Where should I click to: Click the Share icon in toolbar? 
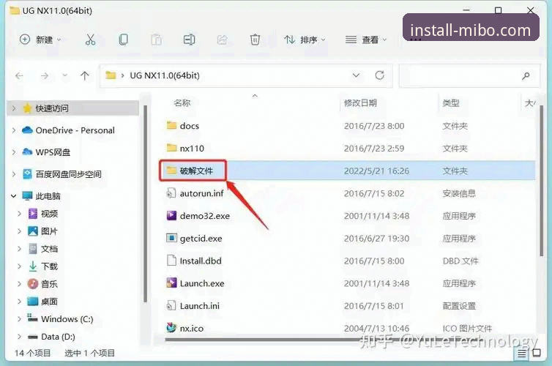[x=222, y=40]
